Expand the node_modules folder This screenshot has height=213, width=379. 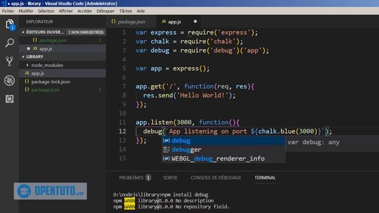click(27, 65)
